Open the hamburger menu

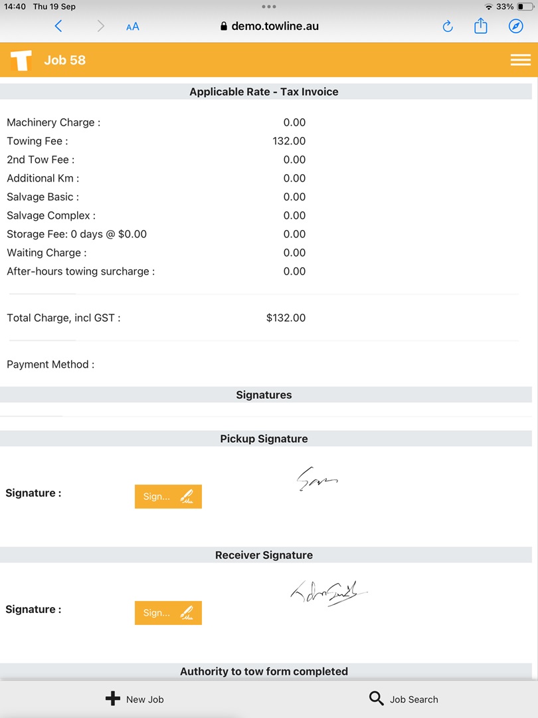click(x=520, y=60)
